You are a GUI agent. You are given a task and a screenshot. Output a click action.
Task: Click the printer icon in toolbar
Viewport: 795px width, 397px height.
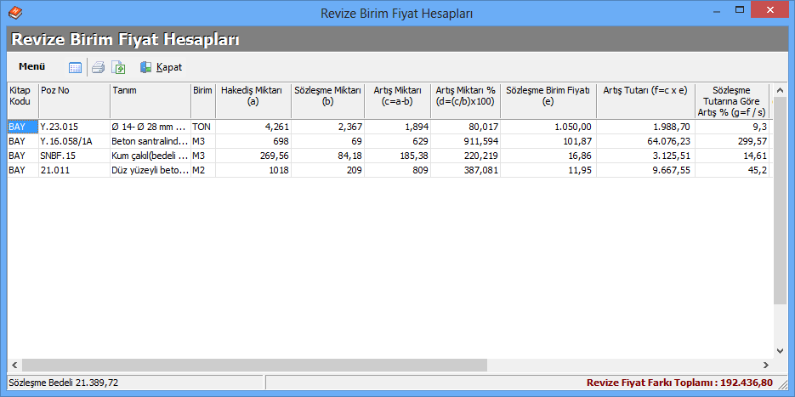click(99, 67)
